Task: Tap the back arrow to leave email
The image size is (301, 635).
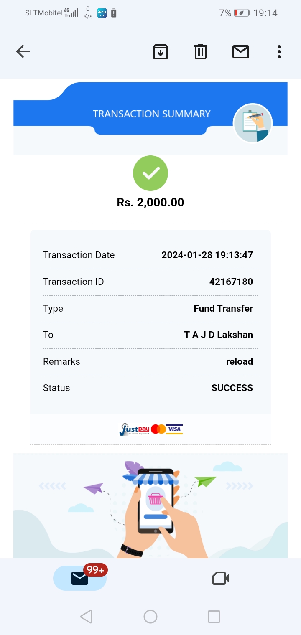Action: point(23,52)
